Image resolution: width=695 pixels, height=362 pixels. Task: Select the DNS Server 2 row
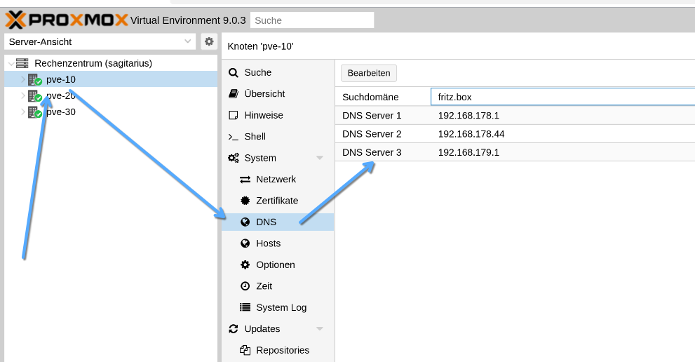(515, 134)
